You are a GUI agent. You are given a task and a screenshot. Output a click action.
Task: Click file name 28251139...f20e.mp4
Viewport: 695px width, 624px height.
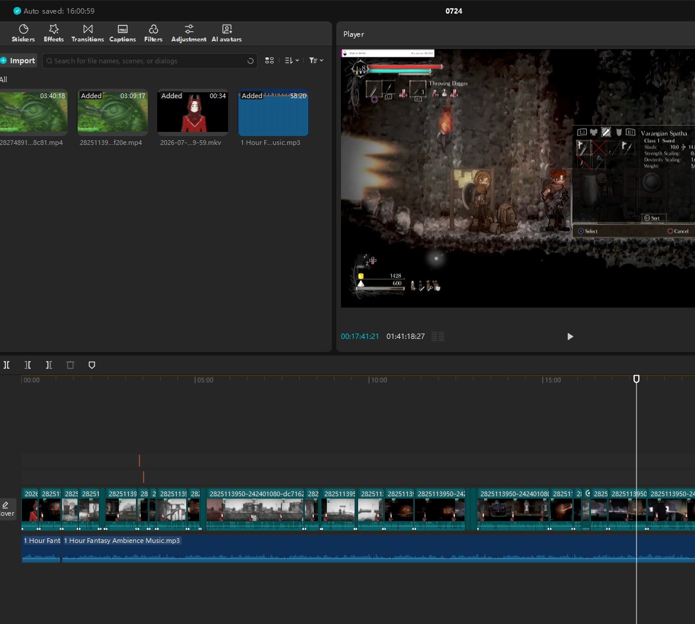tap(111, 143)
